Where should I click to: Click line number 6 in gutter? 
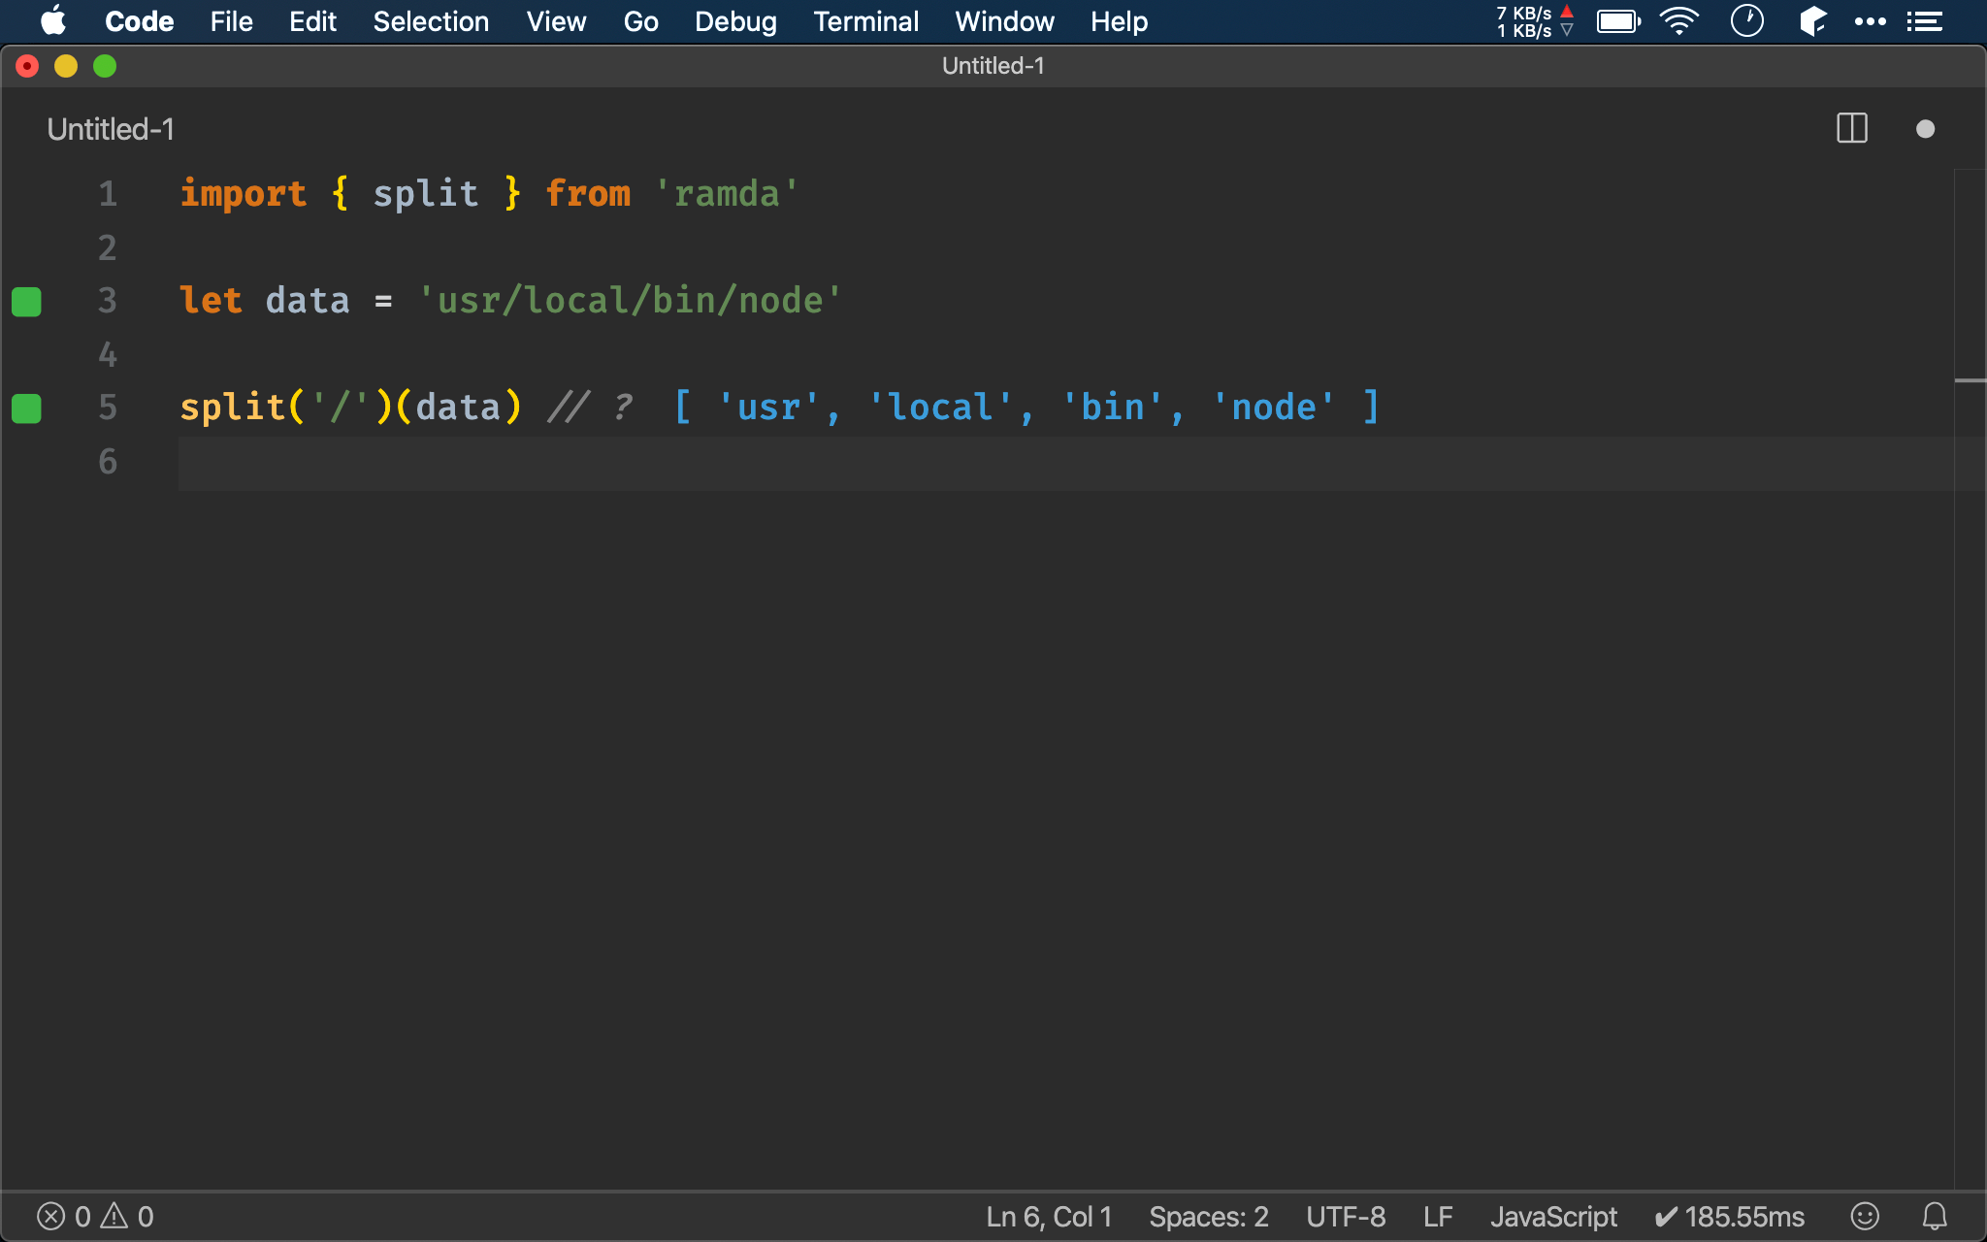[x=108, y=462]
